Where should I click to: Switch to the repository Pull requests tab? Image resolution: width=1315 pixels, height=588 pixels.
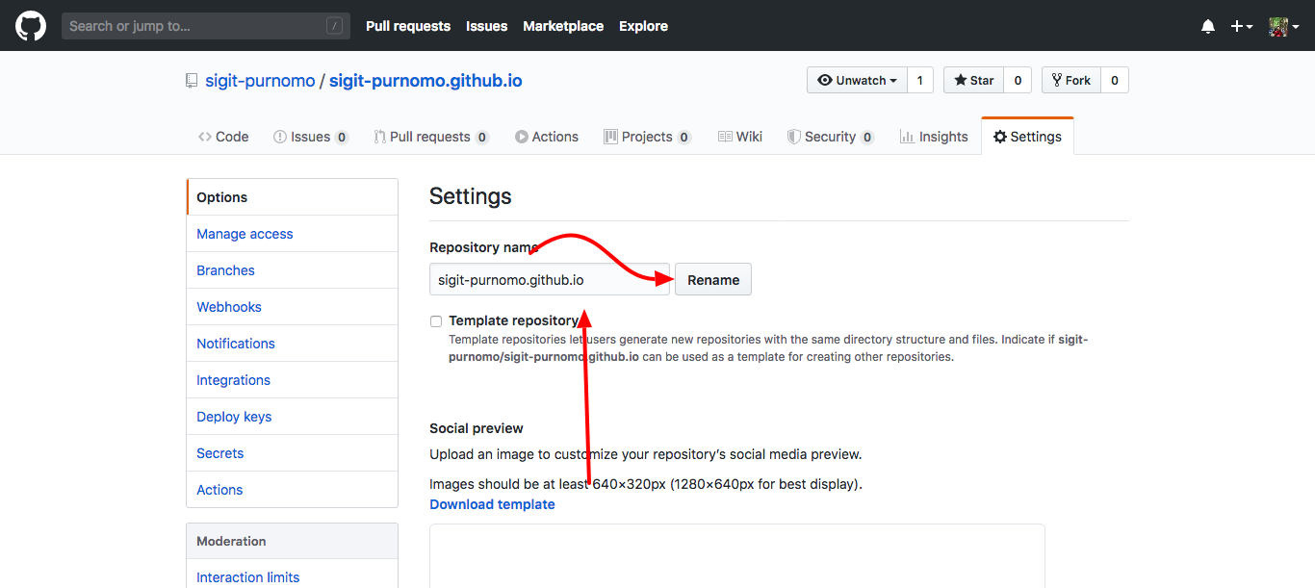[x=431, y=137]
